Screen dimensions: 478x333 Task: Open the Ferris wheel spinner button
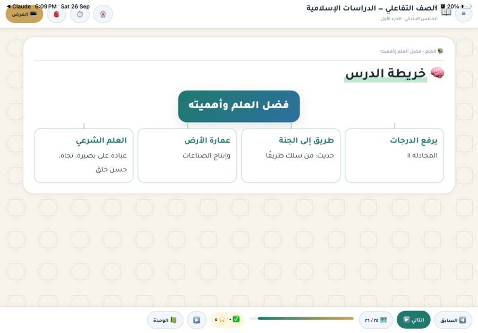pyautogui.click(x=103, y=14)
